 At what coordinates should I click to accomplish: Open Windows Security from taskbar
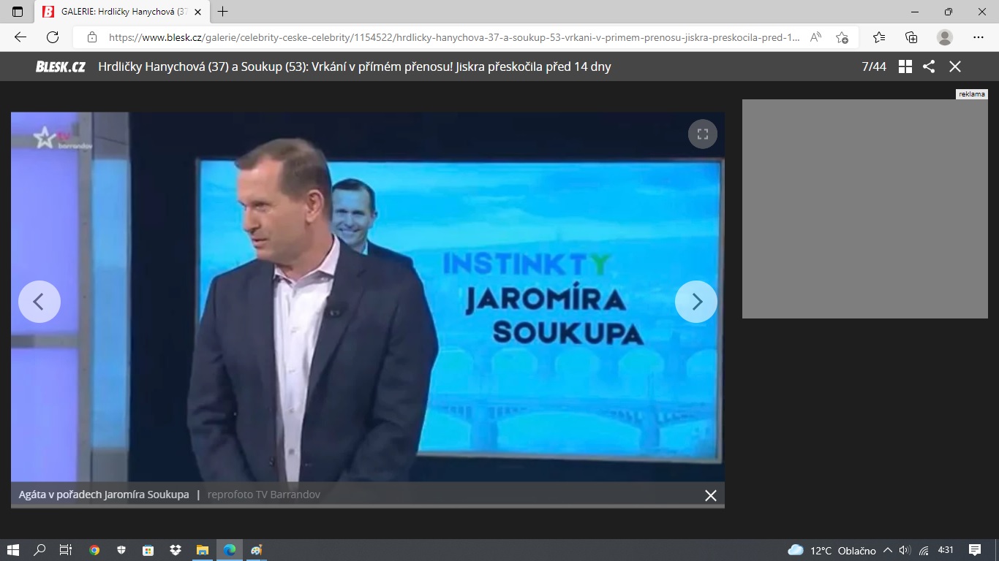tap(121, 550)
